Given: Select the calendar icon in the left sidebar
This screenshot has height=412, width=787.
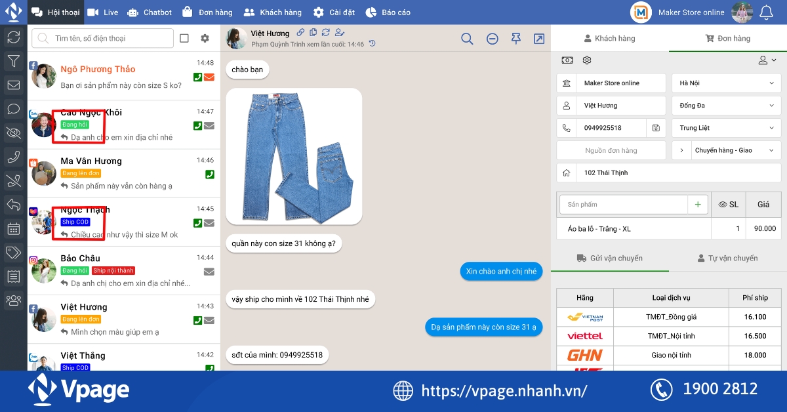Looking at the screenshot, I should point(13,228).
